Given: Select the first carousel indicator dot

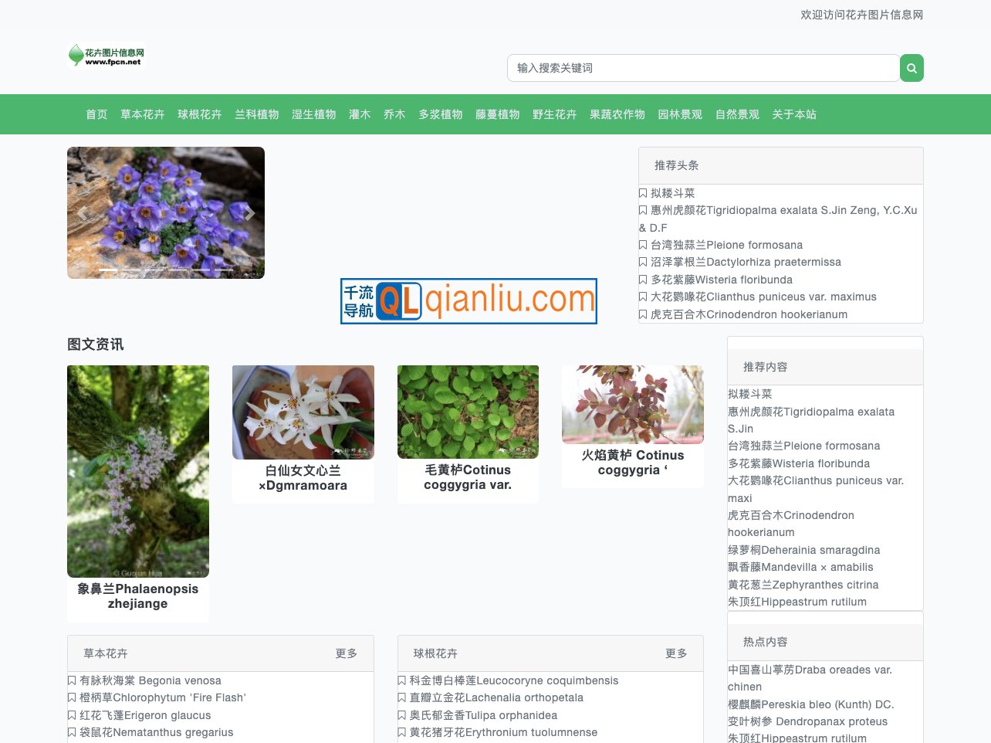Looking at the screenshot, I should [x=108, y=270].
